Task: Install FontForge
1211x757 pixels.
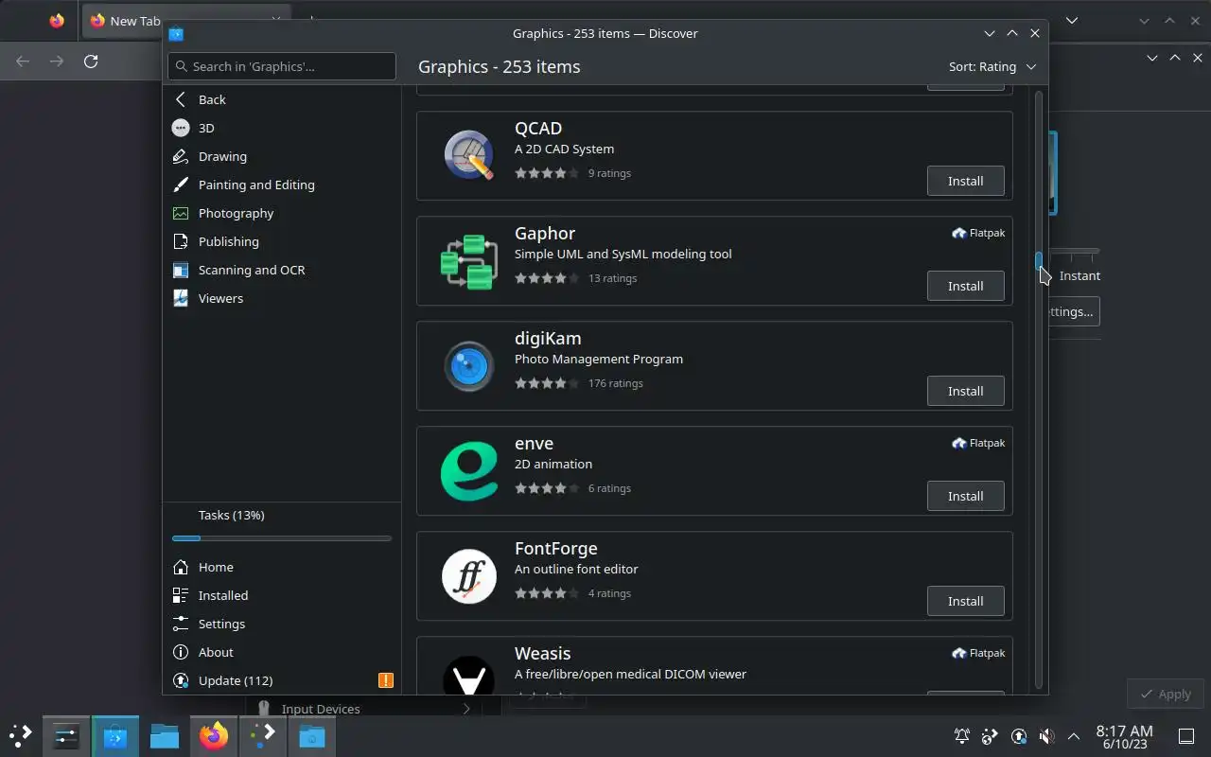Action: point(965,601)
